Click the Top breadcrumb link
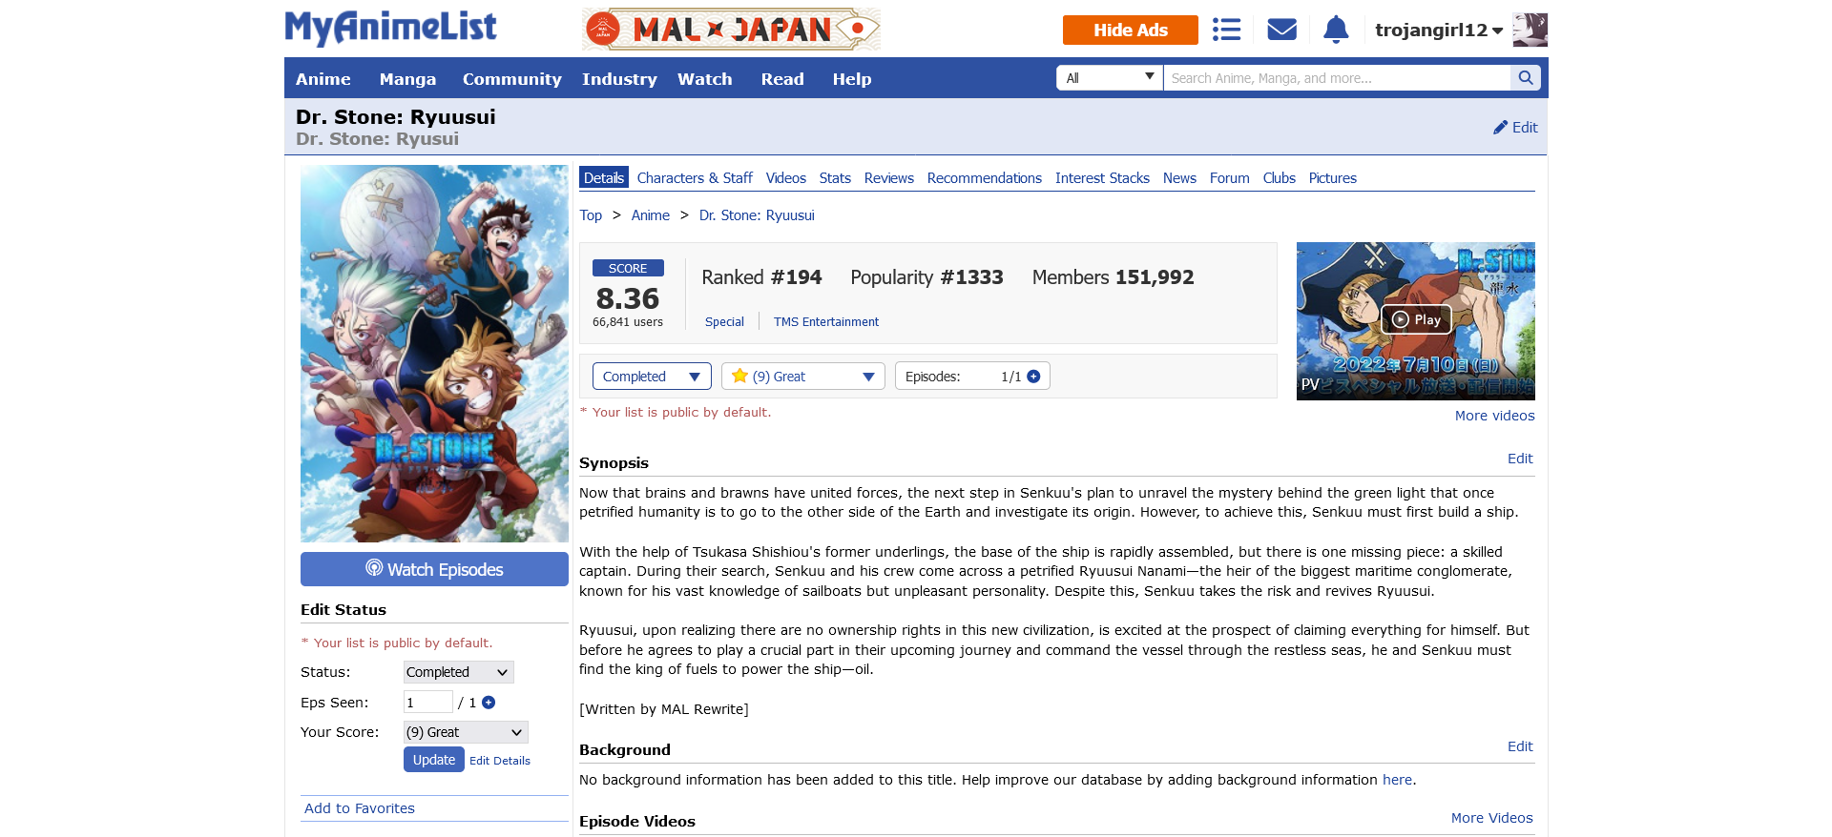1832x837 pixels. coord(591,215)
